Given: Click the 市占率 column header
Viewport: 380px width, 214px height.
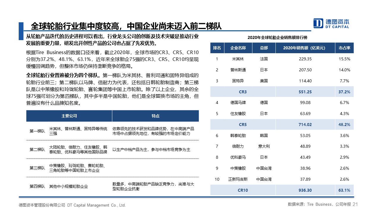Looking at the screenshot, I should (344, 48).
